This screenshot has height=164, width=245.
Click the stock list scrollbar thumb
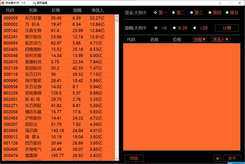117,20
